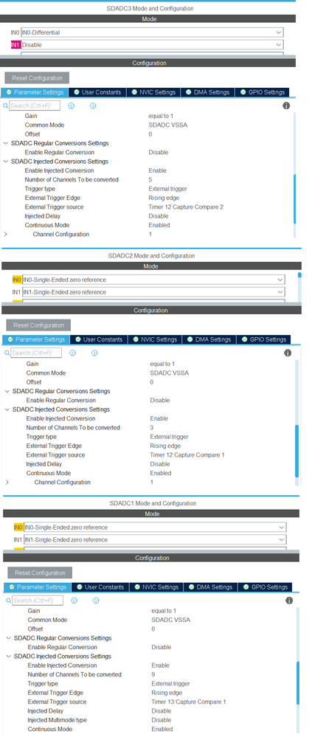Screen dimensions: 309x737
Task: Expand SDADC2 Channel Configuration row
Action: coord(7,482)
